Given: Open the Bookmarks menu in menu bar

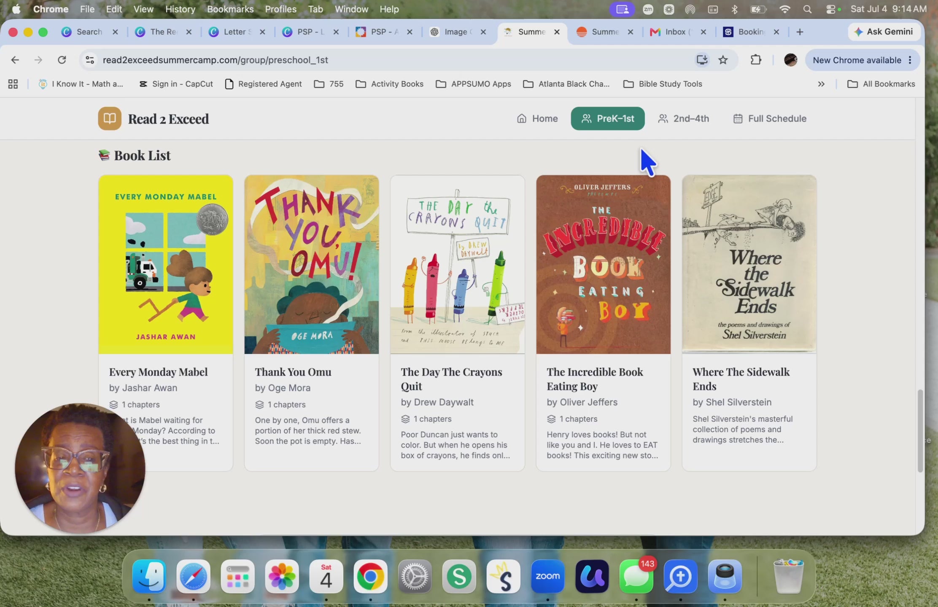Looking at the screenshot, I should (230, 9).
